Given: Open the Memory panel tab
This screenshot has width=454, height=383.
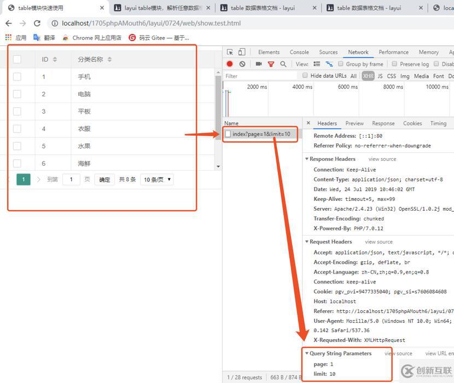Looking at the screenshot, I should pos(428,52).
